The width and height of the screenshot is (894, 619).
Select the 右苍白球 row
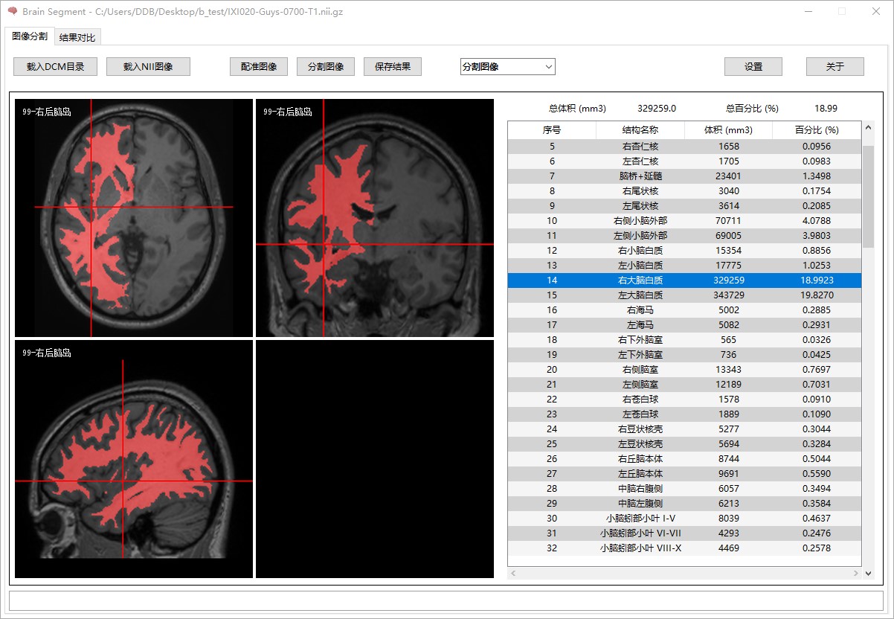pos(684,400)
